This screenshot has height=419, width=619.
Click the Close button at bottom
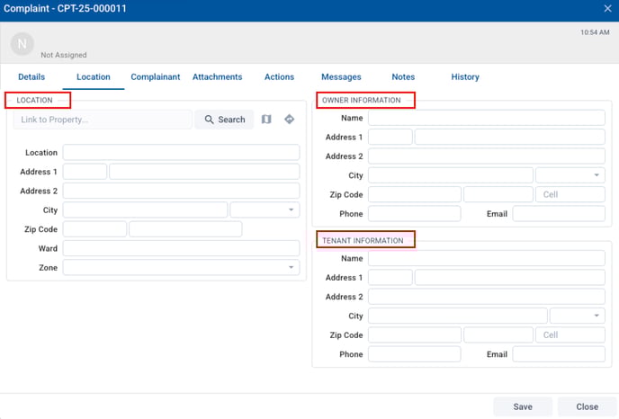tap(587, 406)
